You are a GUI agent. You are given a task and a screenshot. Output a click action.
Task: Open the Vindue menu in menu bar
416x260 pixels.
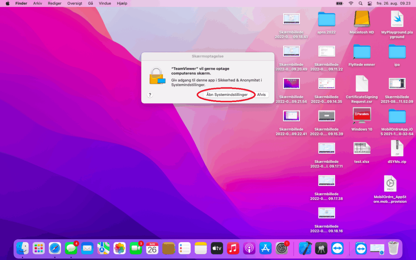coord(105,3)
